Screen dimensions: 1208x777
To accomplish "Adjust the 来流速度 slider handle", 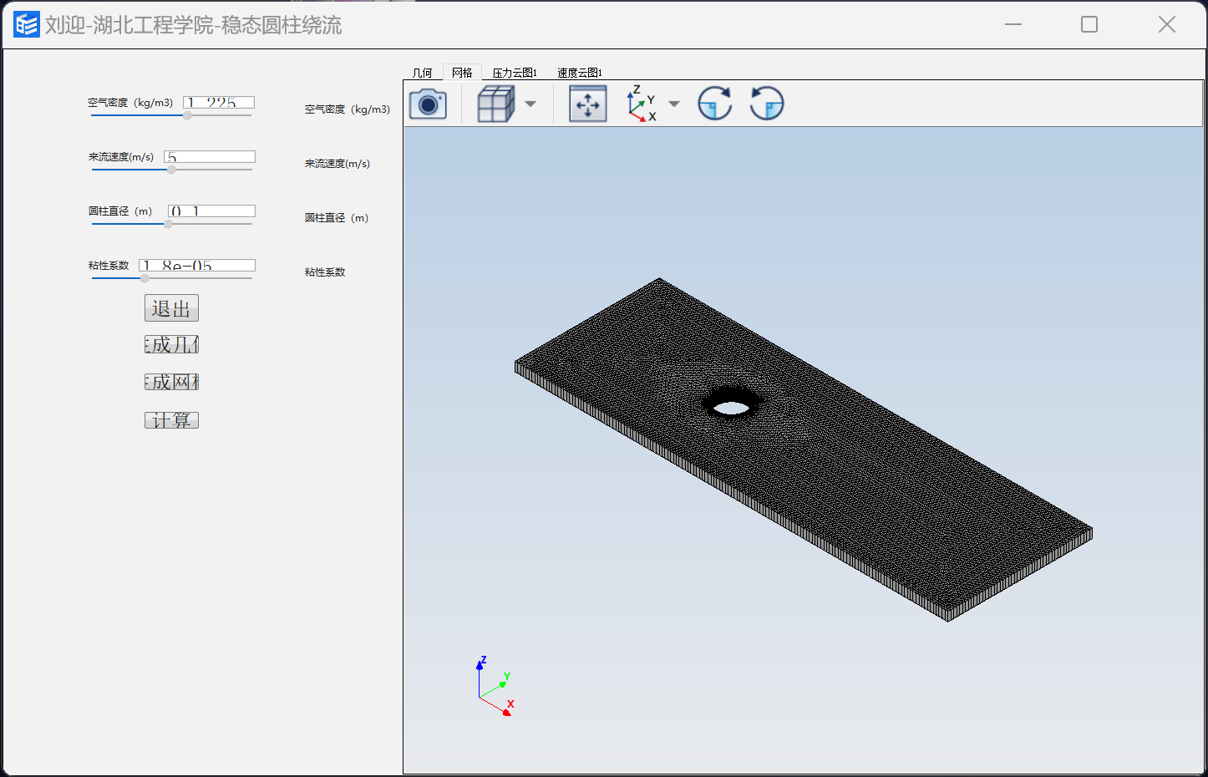I will click(x=171, y=170).
